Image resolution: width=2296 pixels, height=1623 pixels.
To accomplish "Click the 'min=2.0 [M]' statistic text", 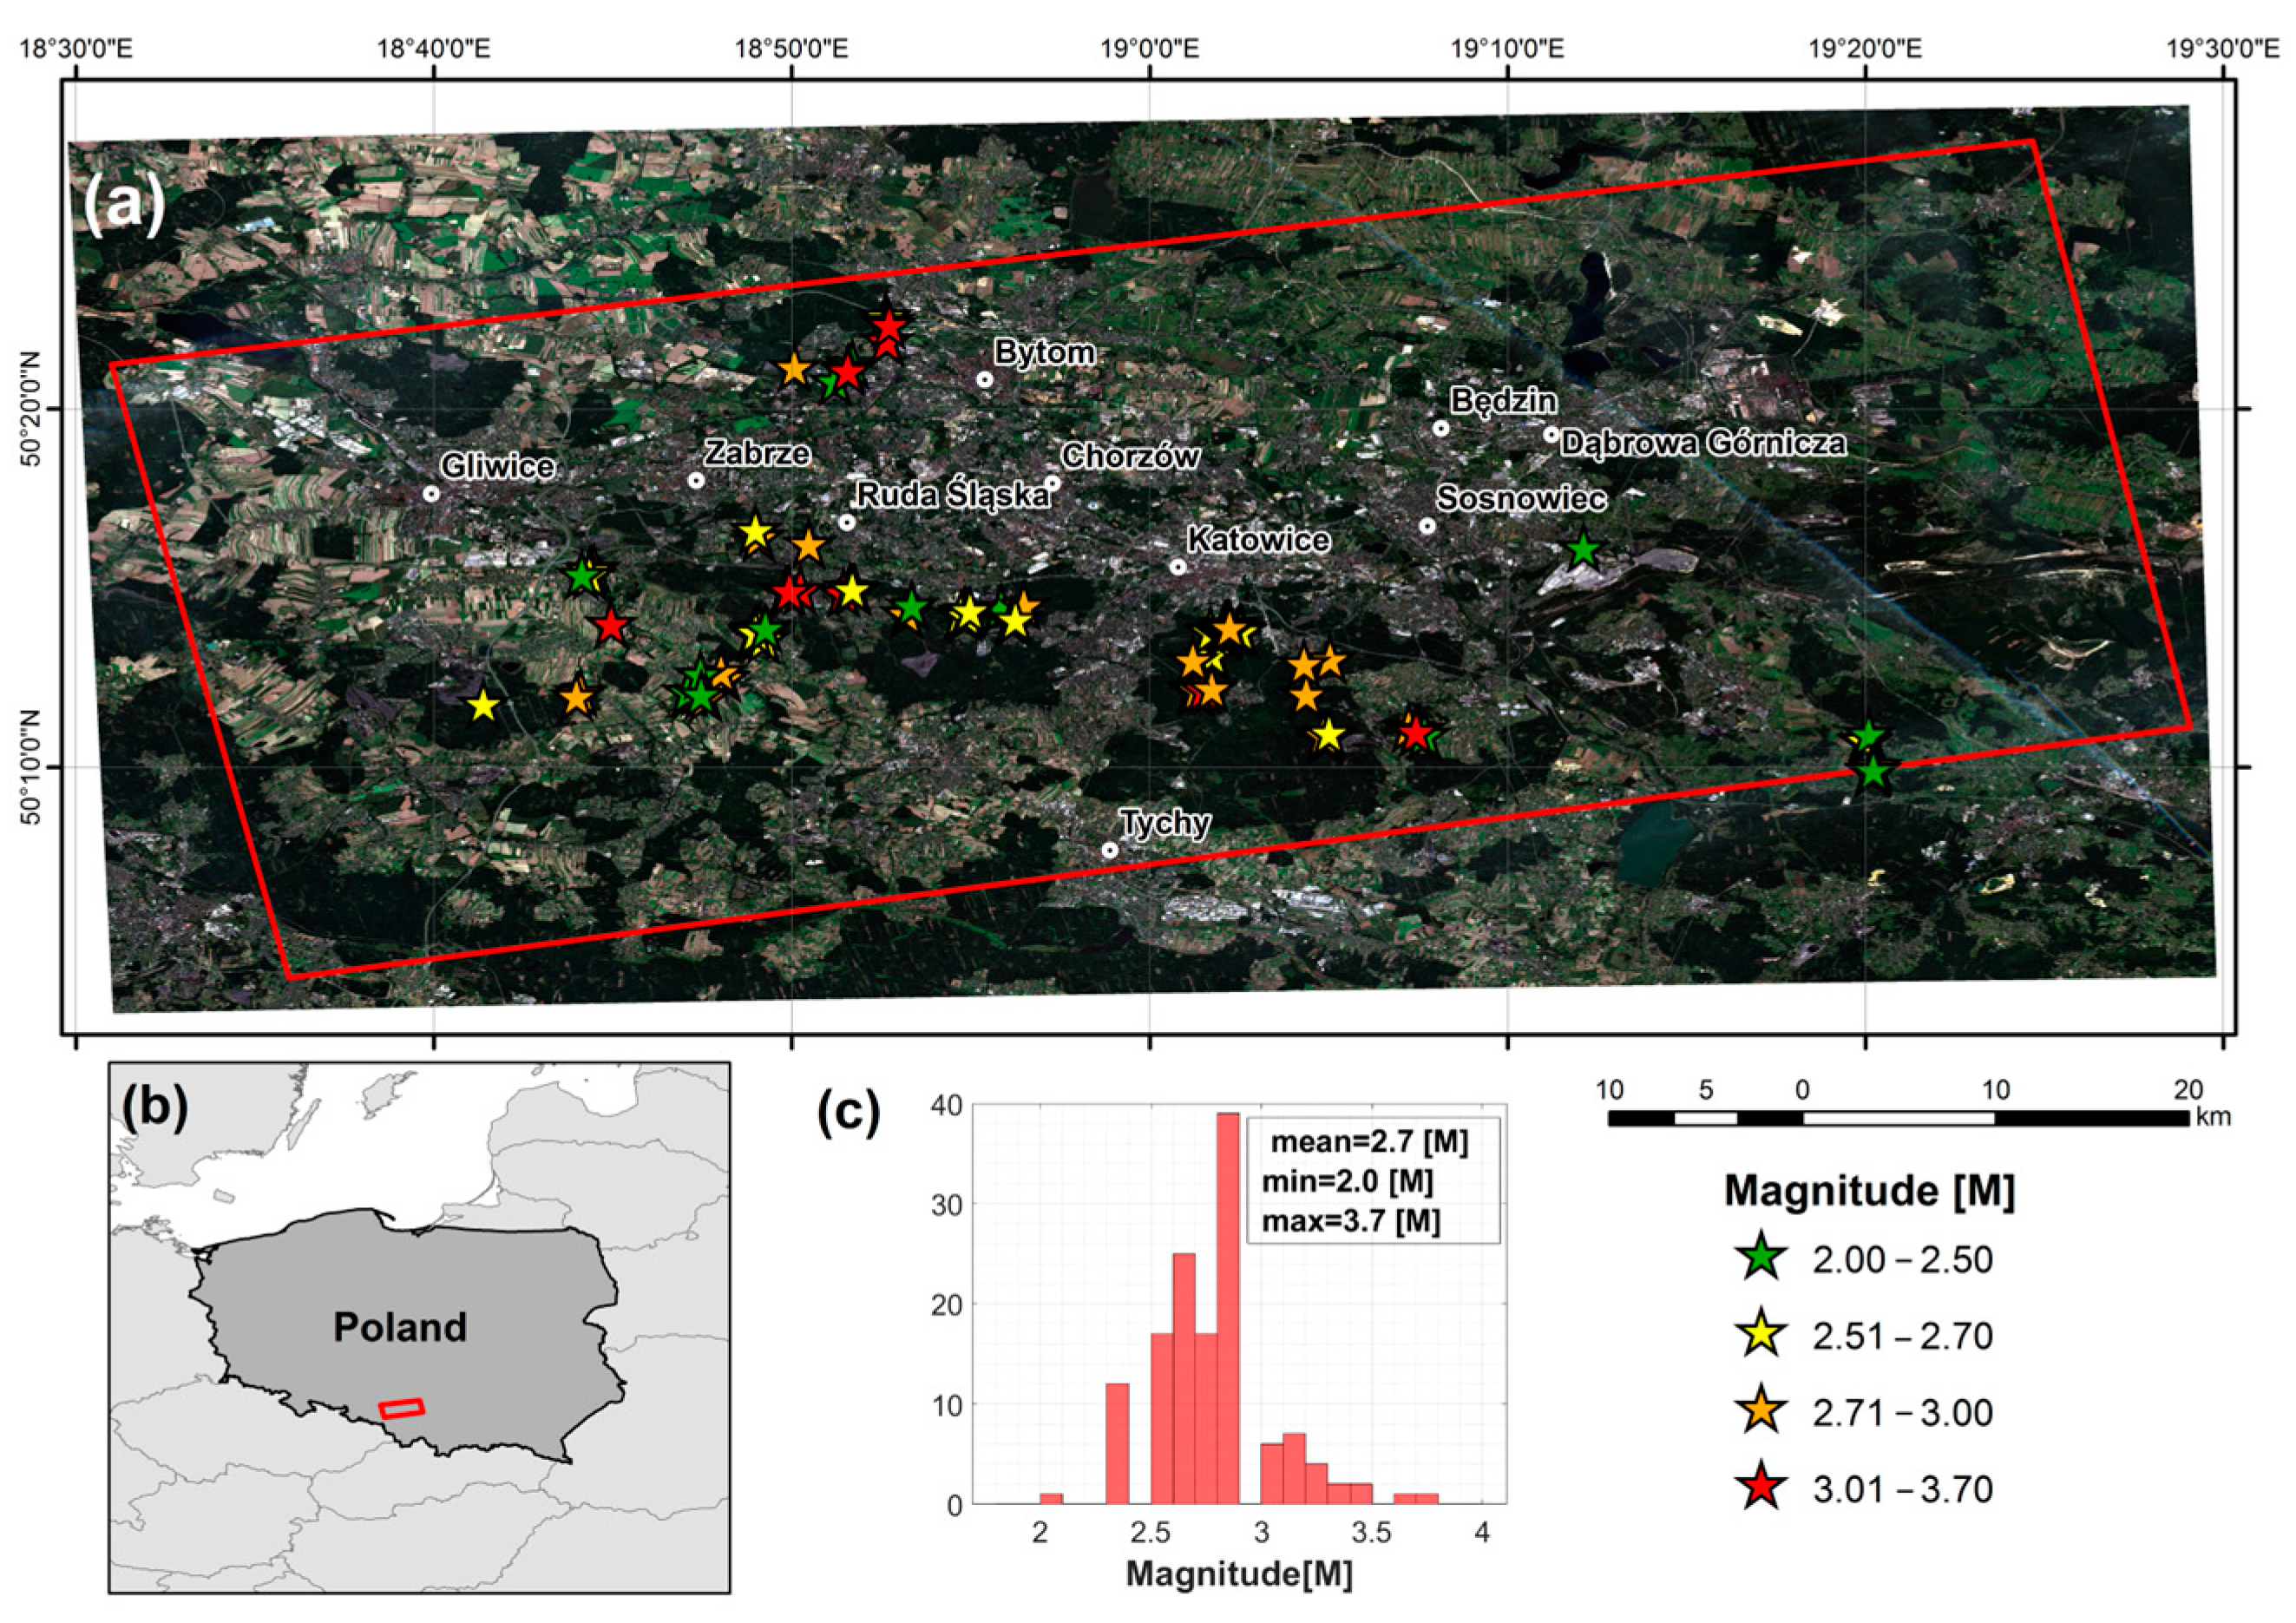I will [x=1347, y=1181].
